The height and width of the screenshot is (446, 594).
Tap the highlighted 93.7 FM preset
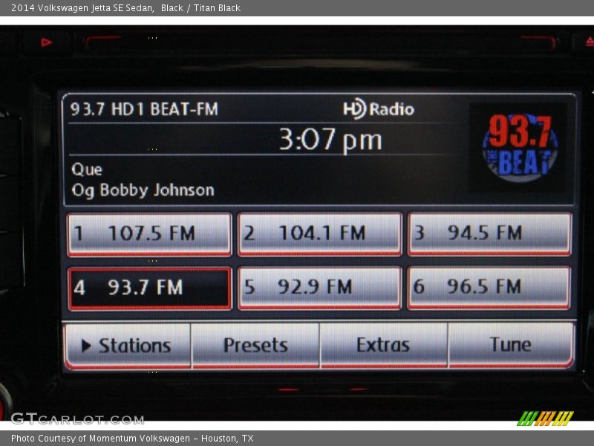point(149,288)
